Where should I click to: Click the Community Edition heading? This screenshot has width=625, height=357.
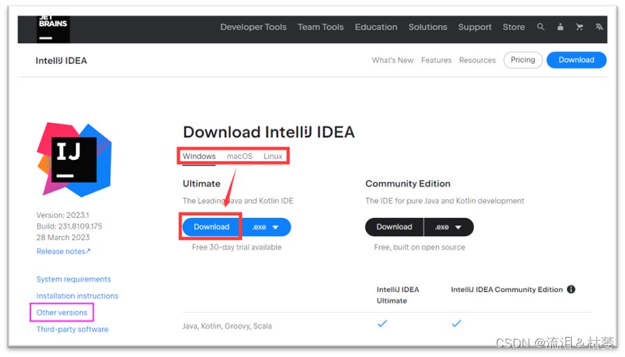tap(408, 183)
